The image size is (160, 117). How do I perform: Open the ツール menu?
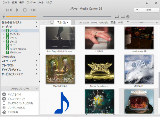(x=41, y=2)
